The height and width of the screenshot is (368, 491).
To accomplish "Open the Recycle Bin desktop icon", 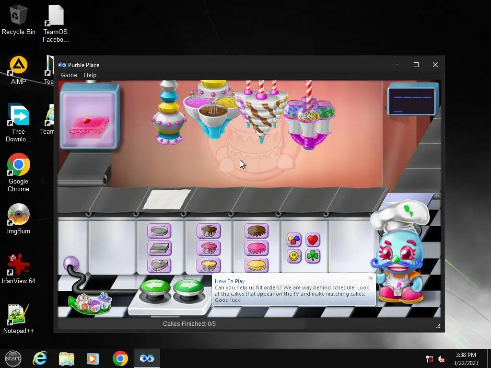I will point(19,19).
